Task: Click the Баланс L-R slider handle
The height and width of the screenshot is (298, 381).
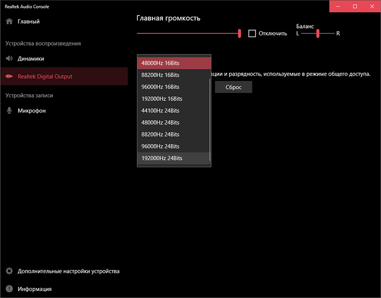Action: click(317, 33)
